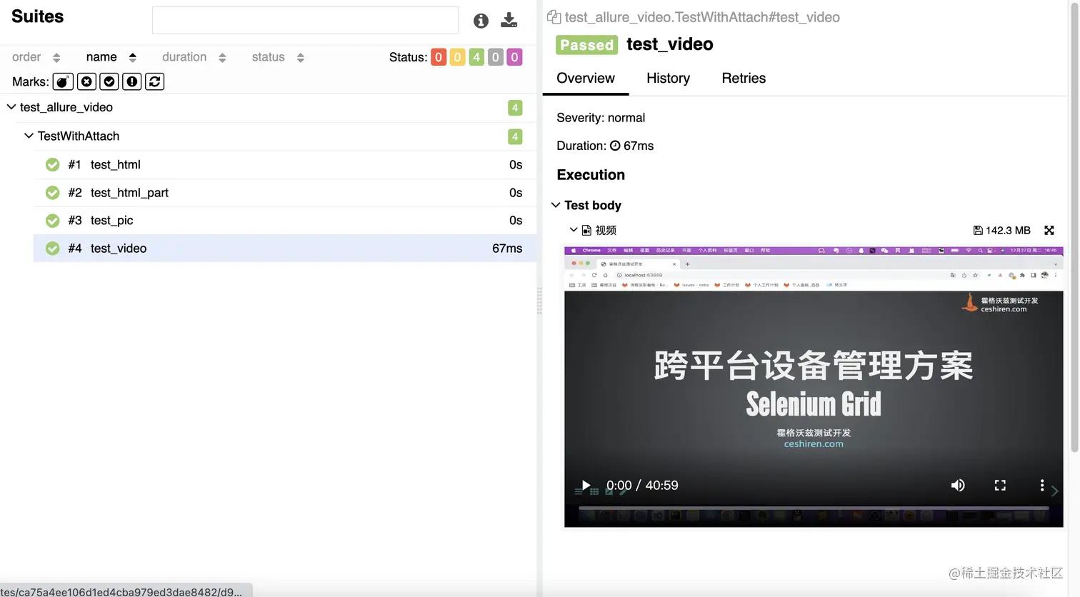Enter fullscreen in the video player
The image size is (1080, 597).
(1000, 485)
